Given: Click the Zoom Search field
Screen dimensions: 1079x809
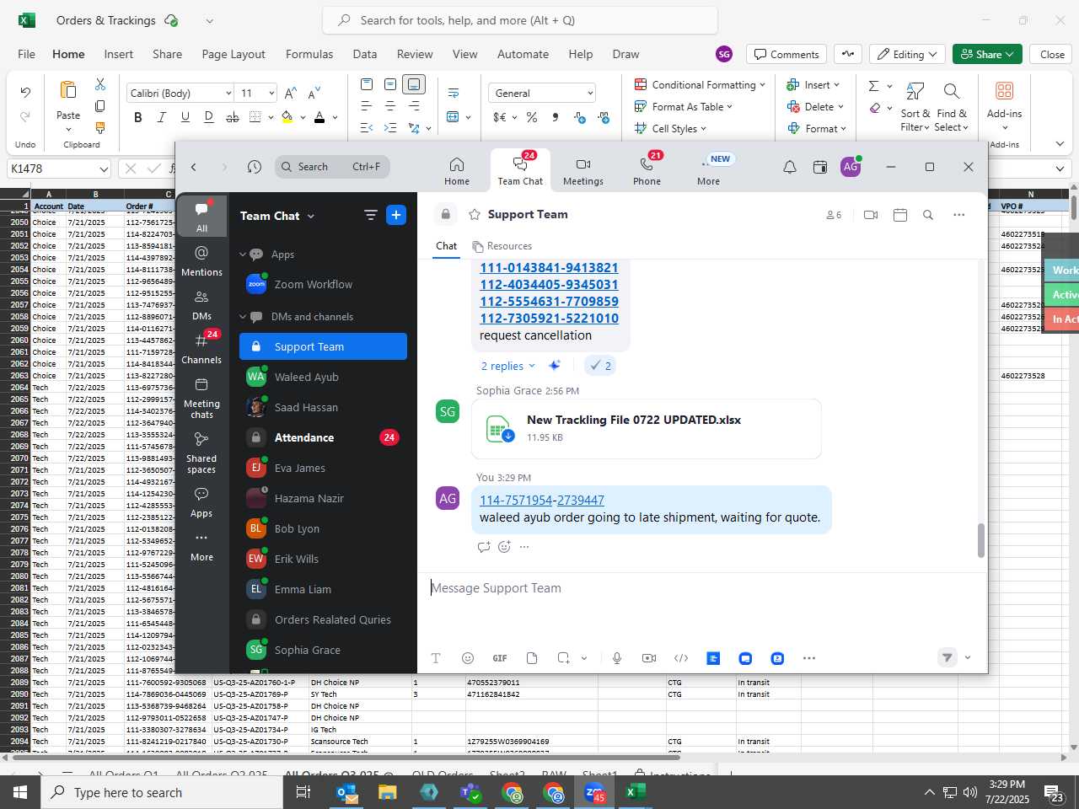Looking at the screenshot, I should pos(332,167).
